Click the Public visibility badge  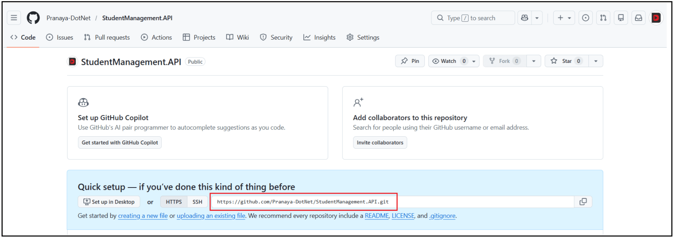point(195,62)
